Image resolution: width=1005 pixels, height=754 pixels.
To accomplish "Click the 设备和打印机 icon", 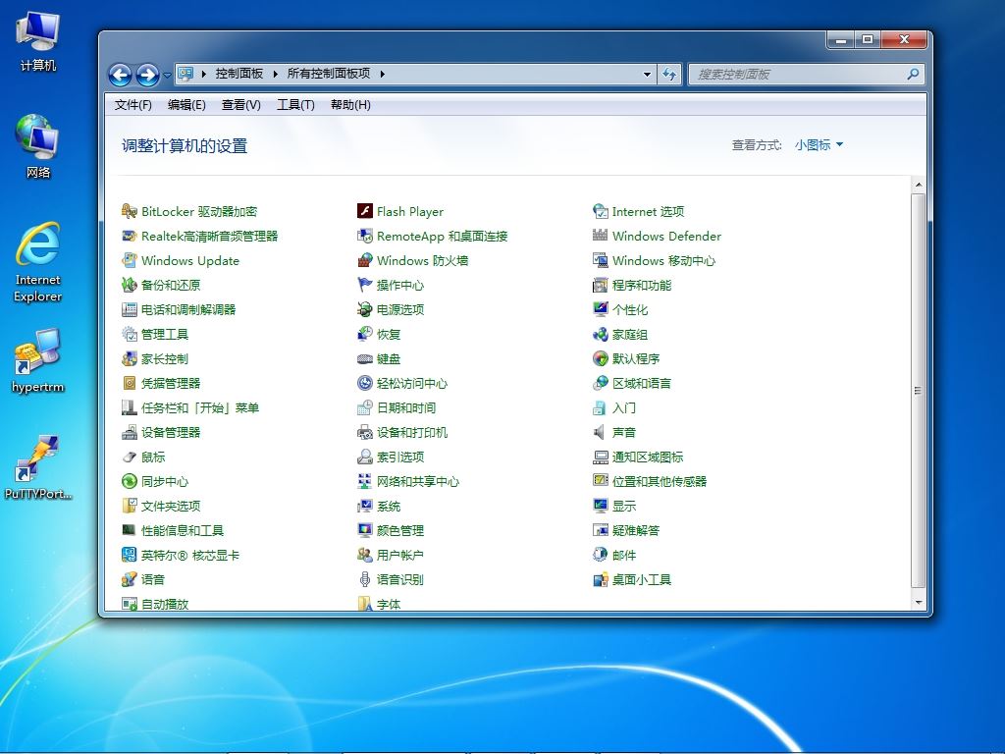I will [365, 432].
